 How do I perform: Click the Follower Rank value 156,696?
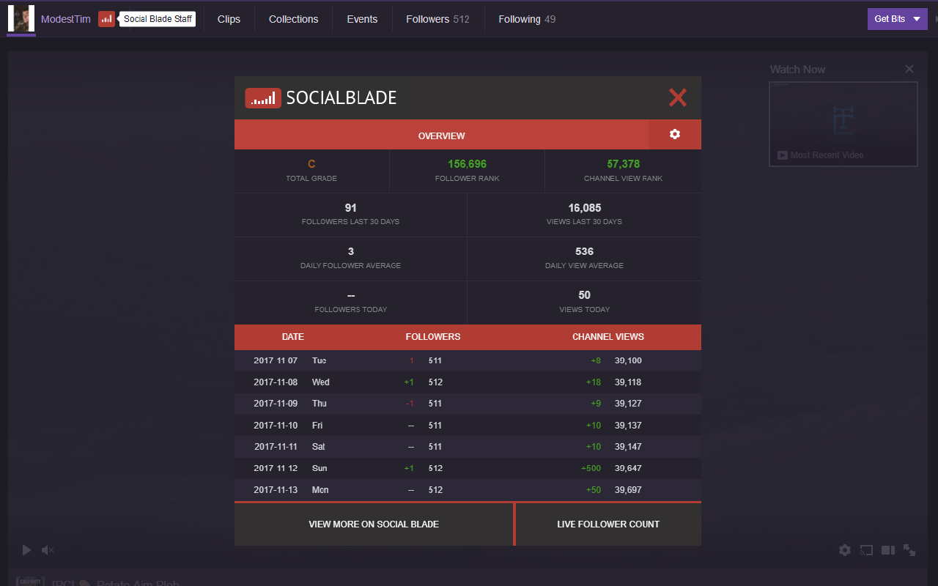[x=467, y=164]
